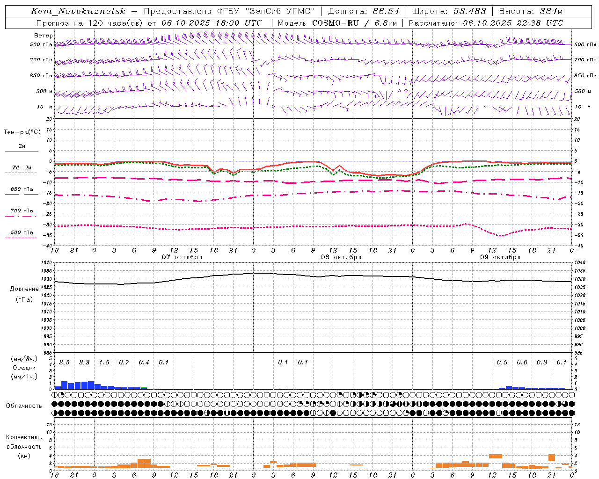Click the left 500 м wind level label
Screen dimensions: 599x479
click(44, 91)
